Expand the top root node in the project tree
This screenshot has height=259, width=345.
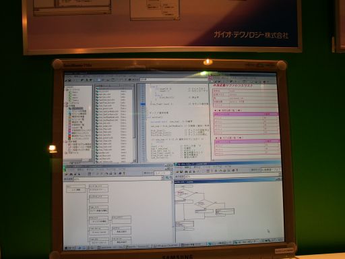(x=67, y=90)
